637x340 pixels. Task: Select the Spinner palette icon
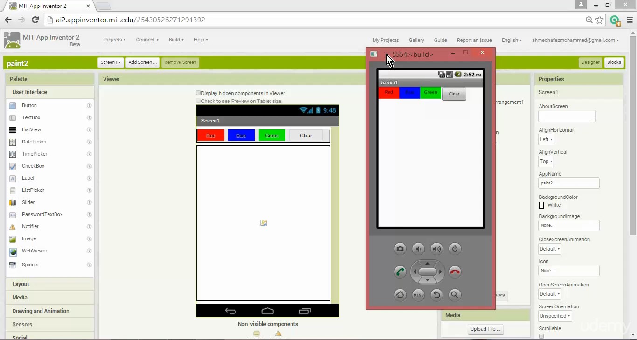13,265
